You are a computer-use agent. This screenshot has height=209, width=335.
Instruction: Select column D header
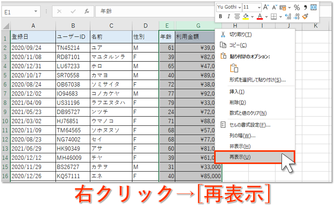[145, 26]
